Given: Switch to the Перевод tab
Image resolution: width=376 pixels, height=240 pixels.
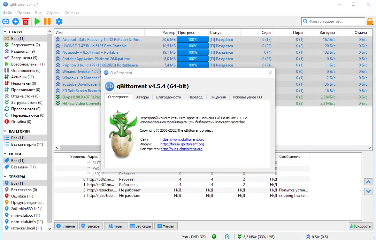Looking at the screenshot, I should (x=196, y=97).
